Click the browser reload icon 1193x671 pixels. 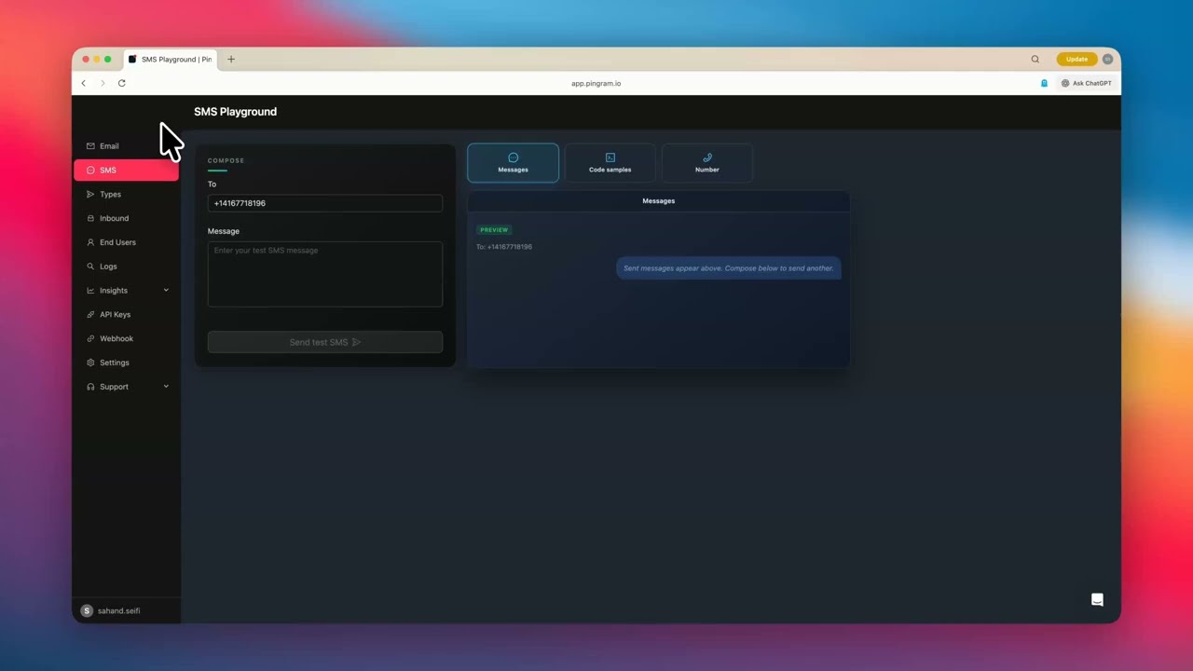coord(121,83)
